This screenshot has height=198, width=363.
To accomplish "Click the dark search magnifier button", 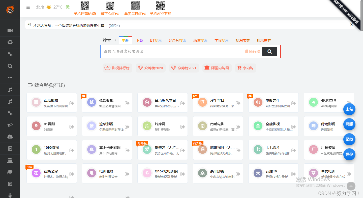I will click(x=270, y=51).
